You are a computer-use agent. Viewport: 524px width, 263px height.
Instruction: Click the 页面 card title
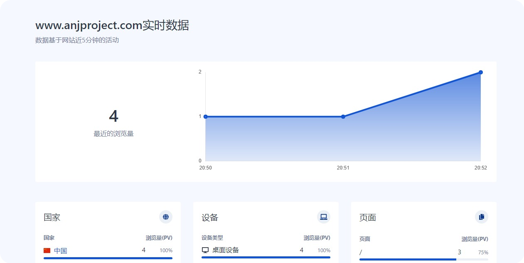tap(368, 217)
